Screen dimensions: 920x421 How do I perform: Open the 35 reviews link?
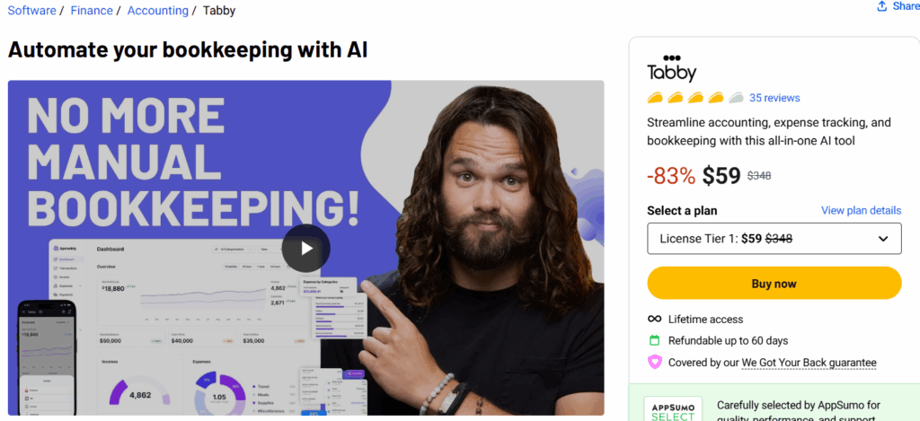point(774,98)
